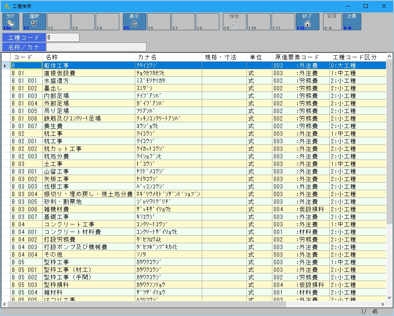
Task: Click the vertical scrollbar down arrow
Action: pyautogui.click(x=389, y=297)
